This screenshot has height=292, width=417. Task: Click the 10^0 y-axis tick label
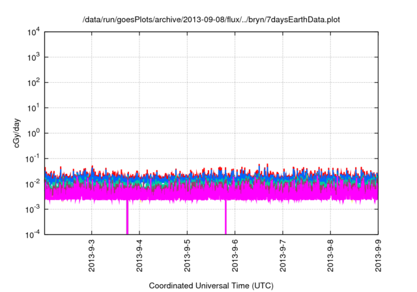coord(33,133)
